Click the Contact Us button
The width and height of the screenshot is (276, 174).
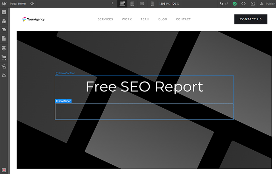(x=251, y=19)
